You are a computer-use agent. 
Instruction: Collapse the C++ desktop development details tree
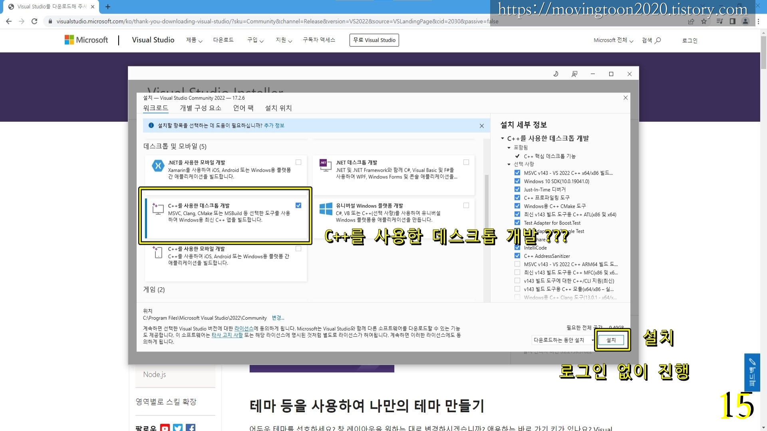click(x=503, y=138)
